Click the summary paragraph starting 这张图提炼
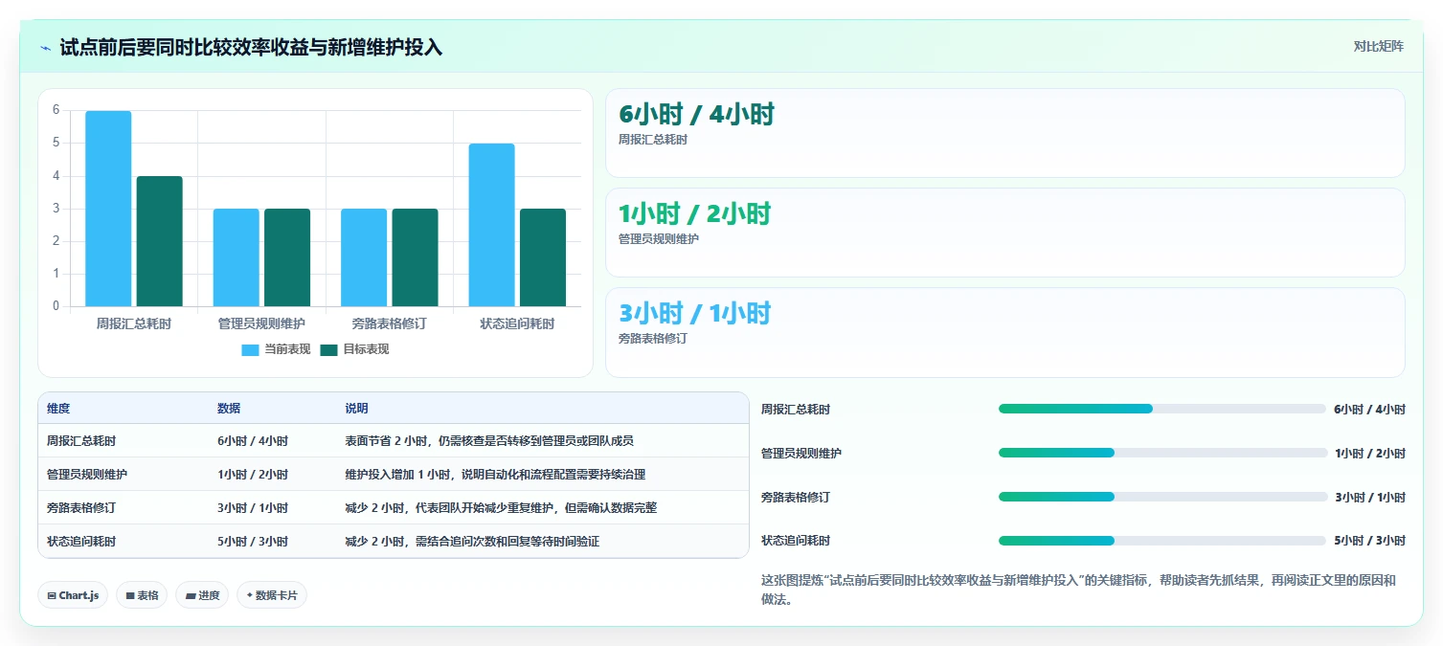 tap(1078, 590)
